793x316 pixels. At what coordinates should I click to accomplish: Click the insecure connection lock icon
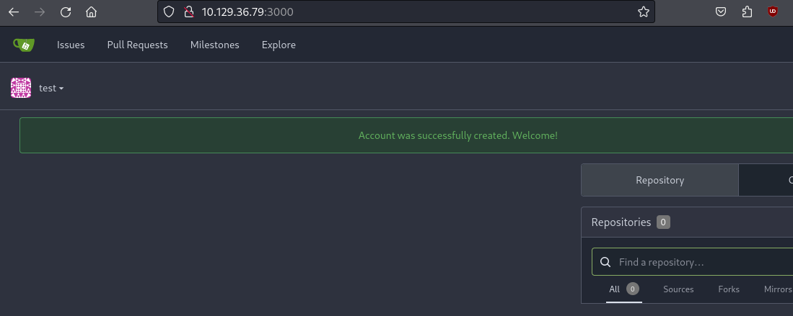(x=189, y=12)
